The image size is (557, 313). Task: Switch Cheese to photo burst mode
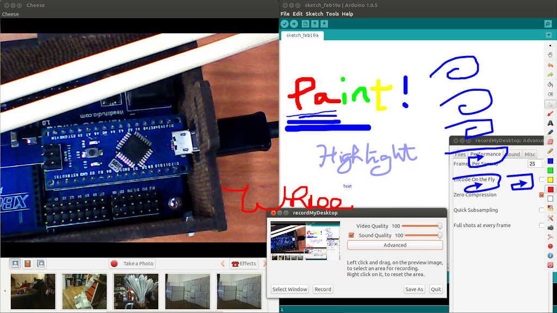pyautogui.click(x=41, y=264)
